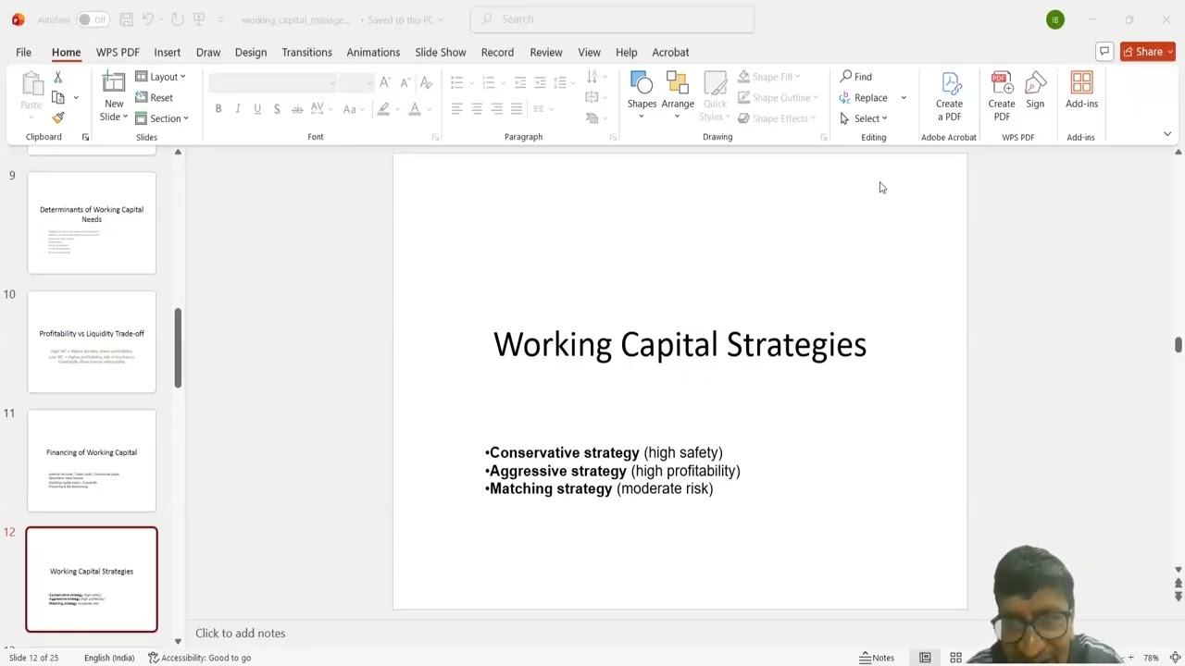Click the Search box in title bar

click(612, 19)
